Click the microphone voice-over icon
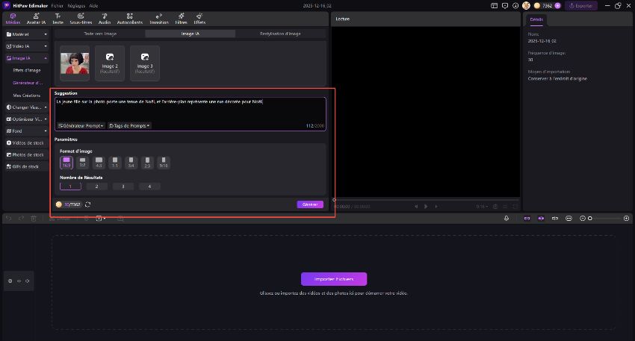This screenshot has height=341, width=635. point(507,218)
